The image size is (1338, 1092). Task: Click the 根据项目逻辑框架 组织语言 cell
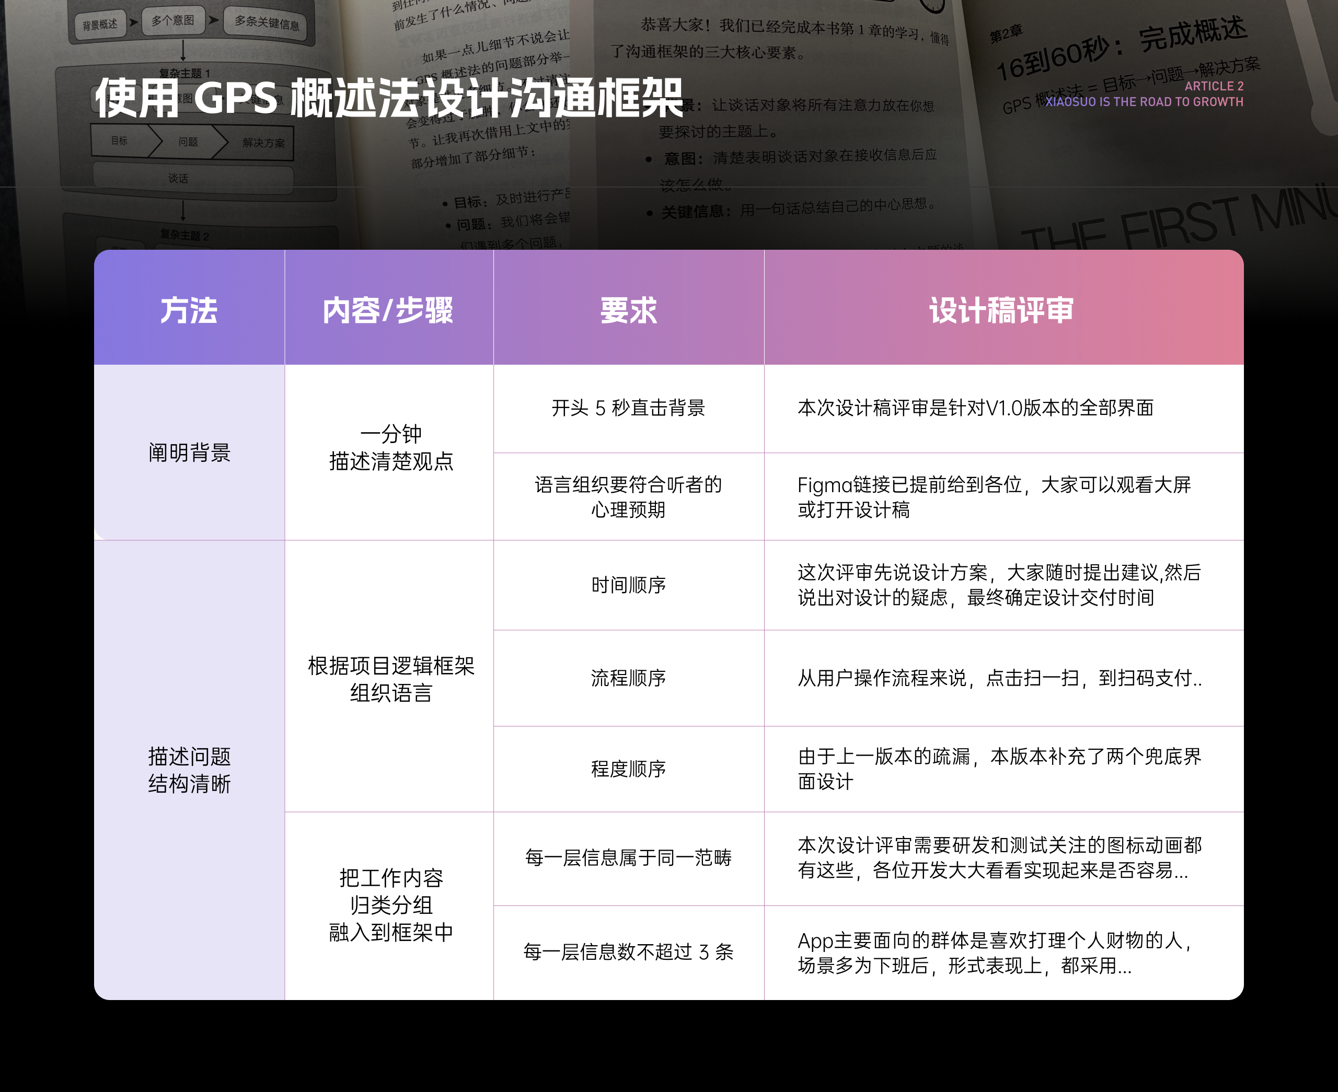(390, 679)
